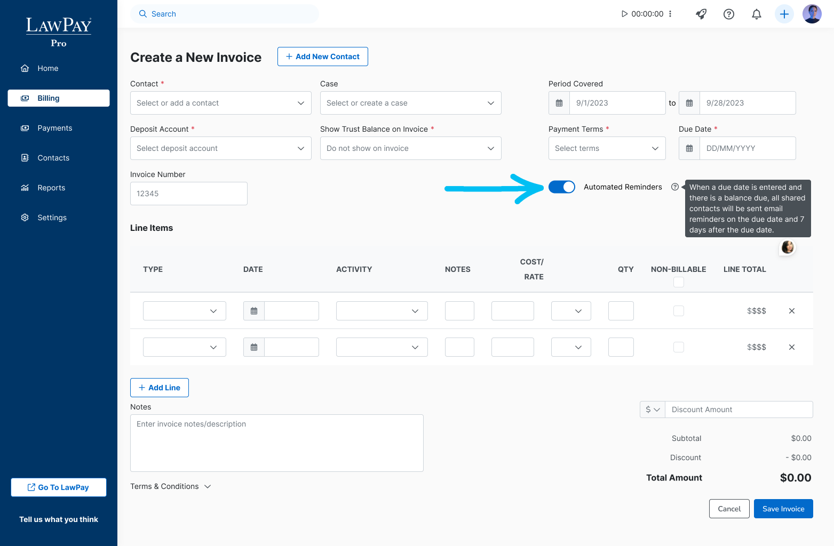
Task: Select Home in the navigation menu
Action: coord(47,68)
